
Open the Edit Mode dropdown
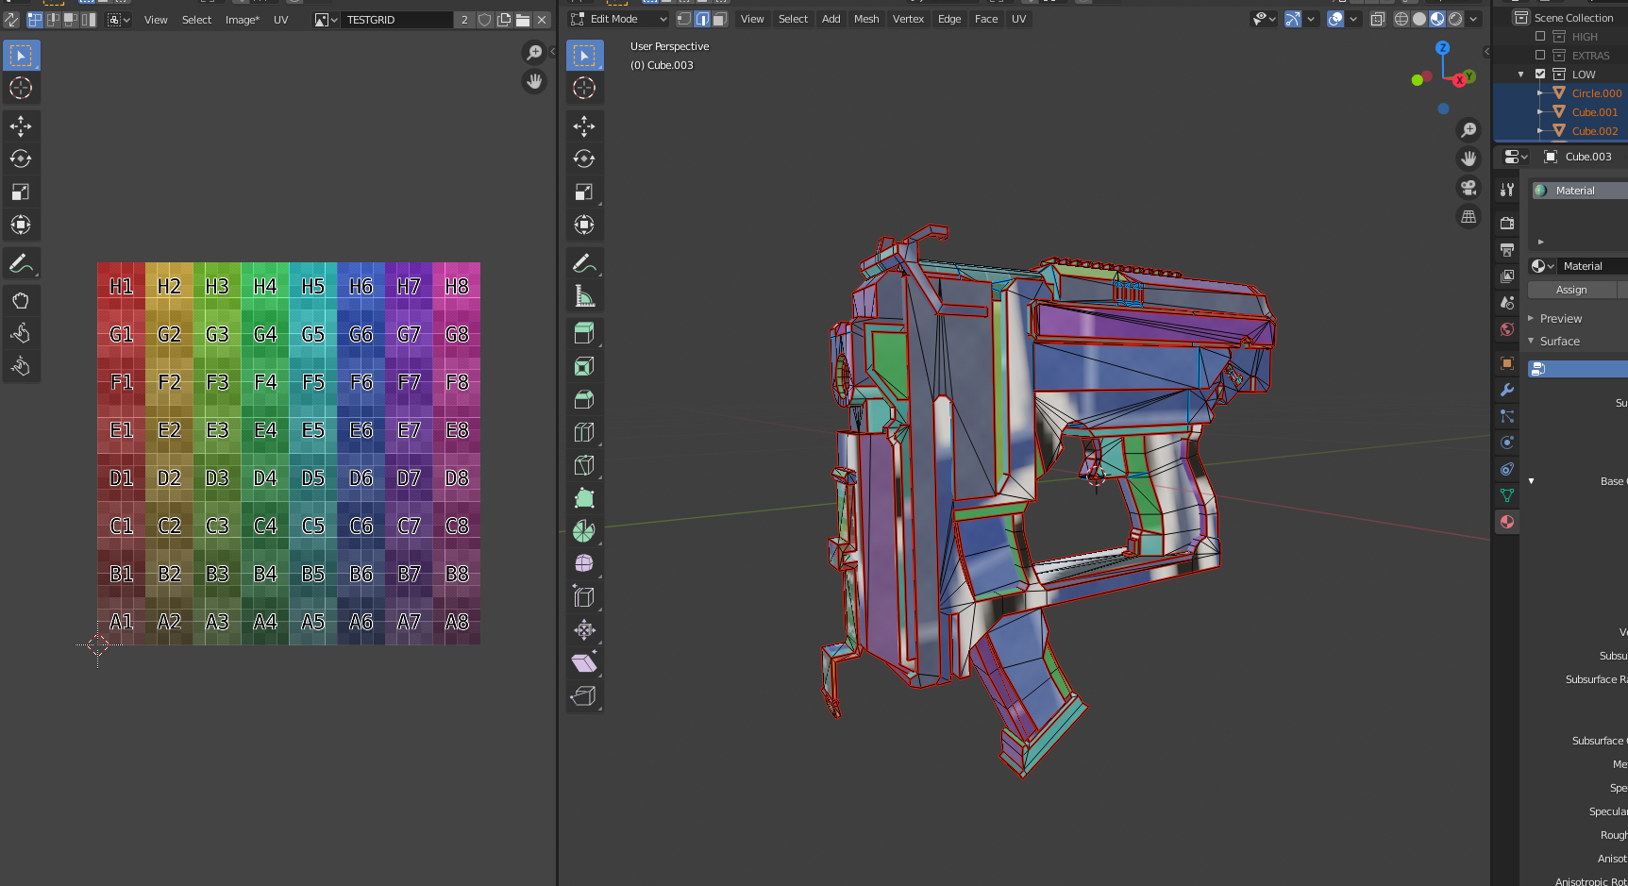[613, 18]
